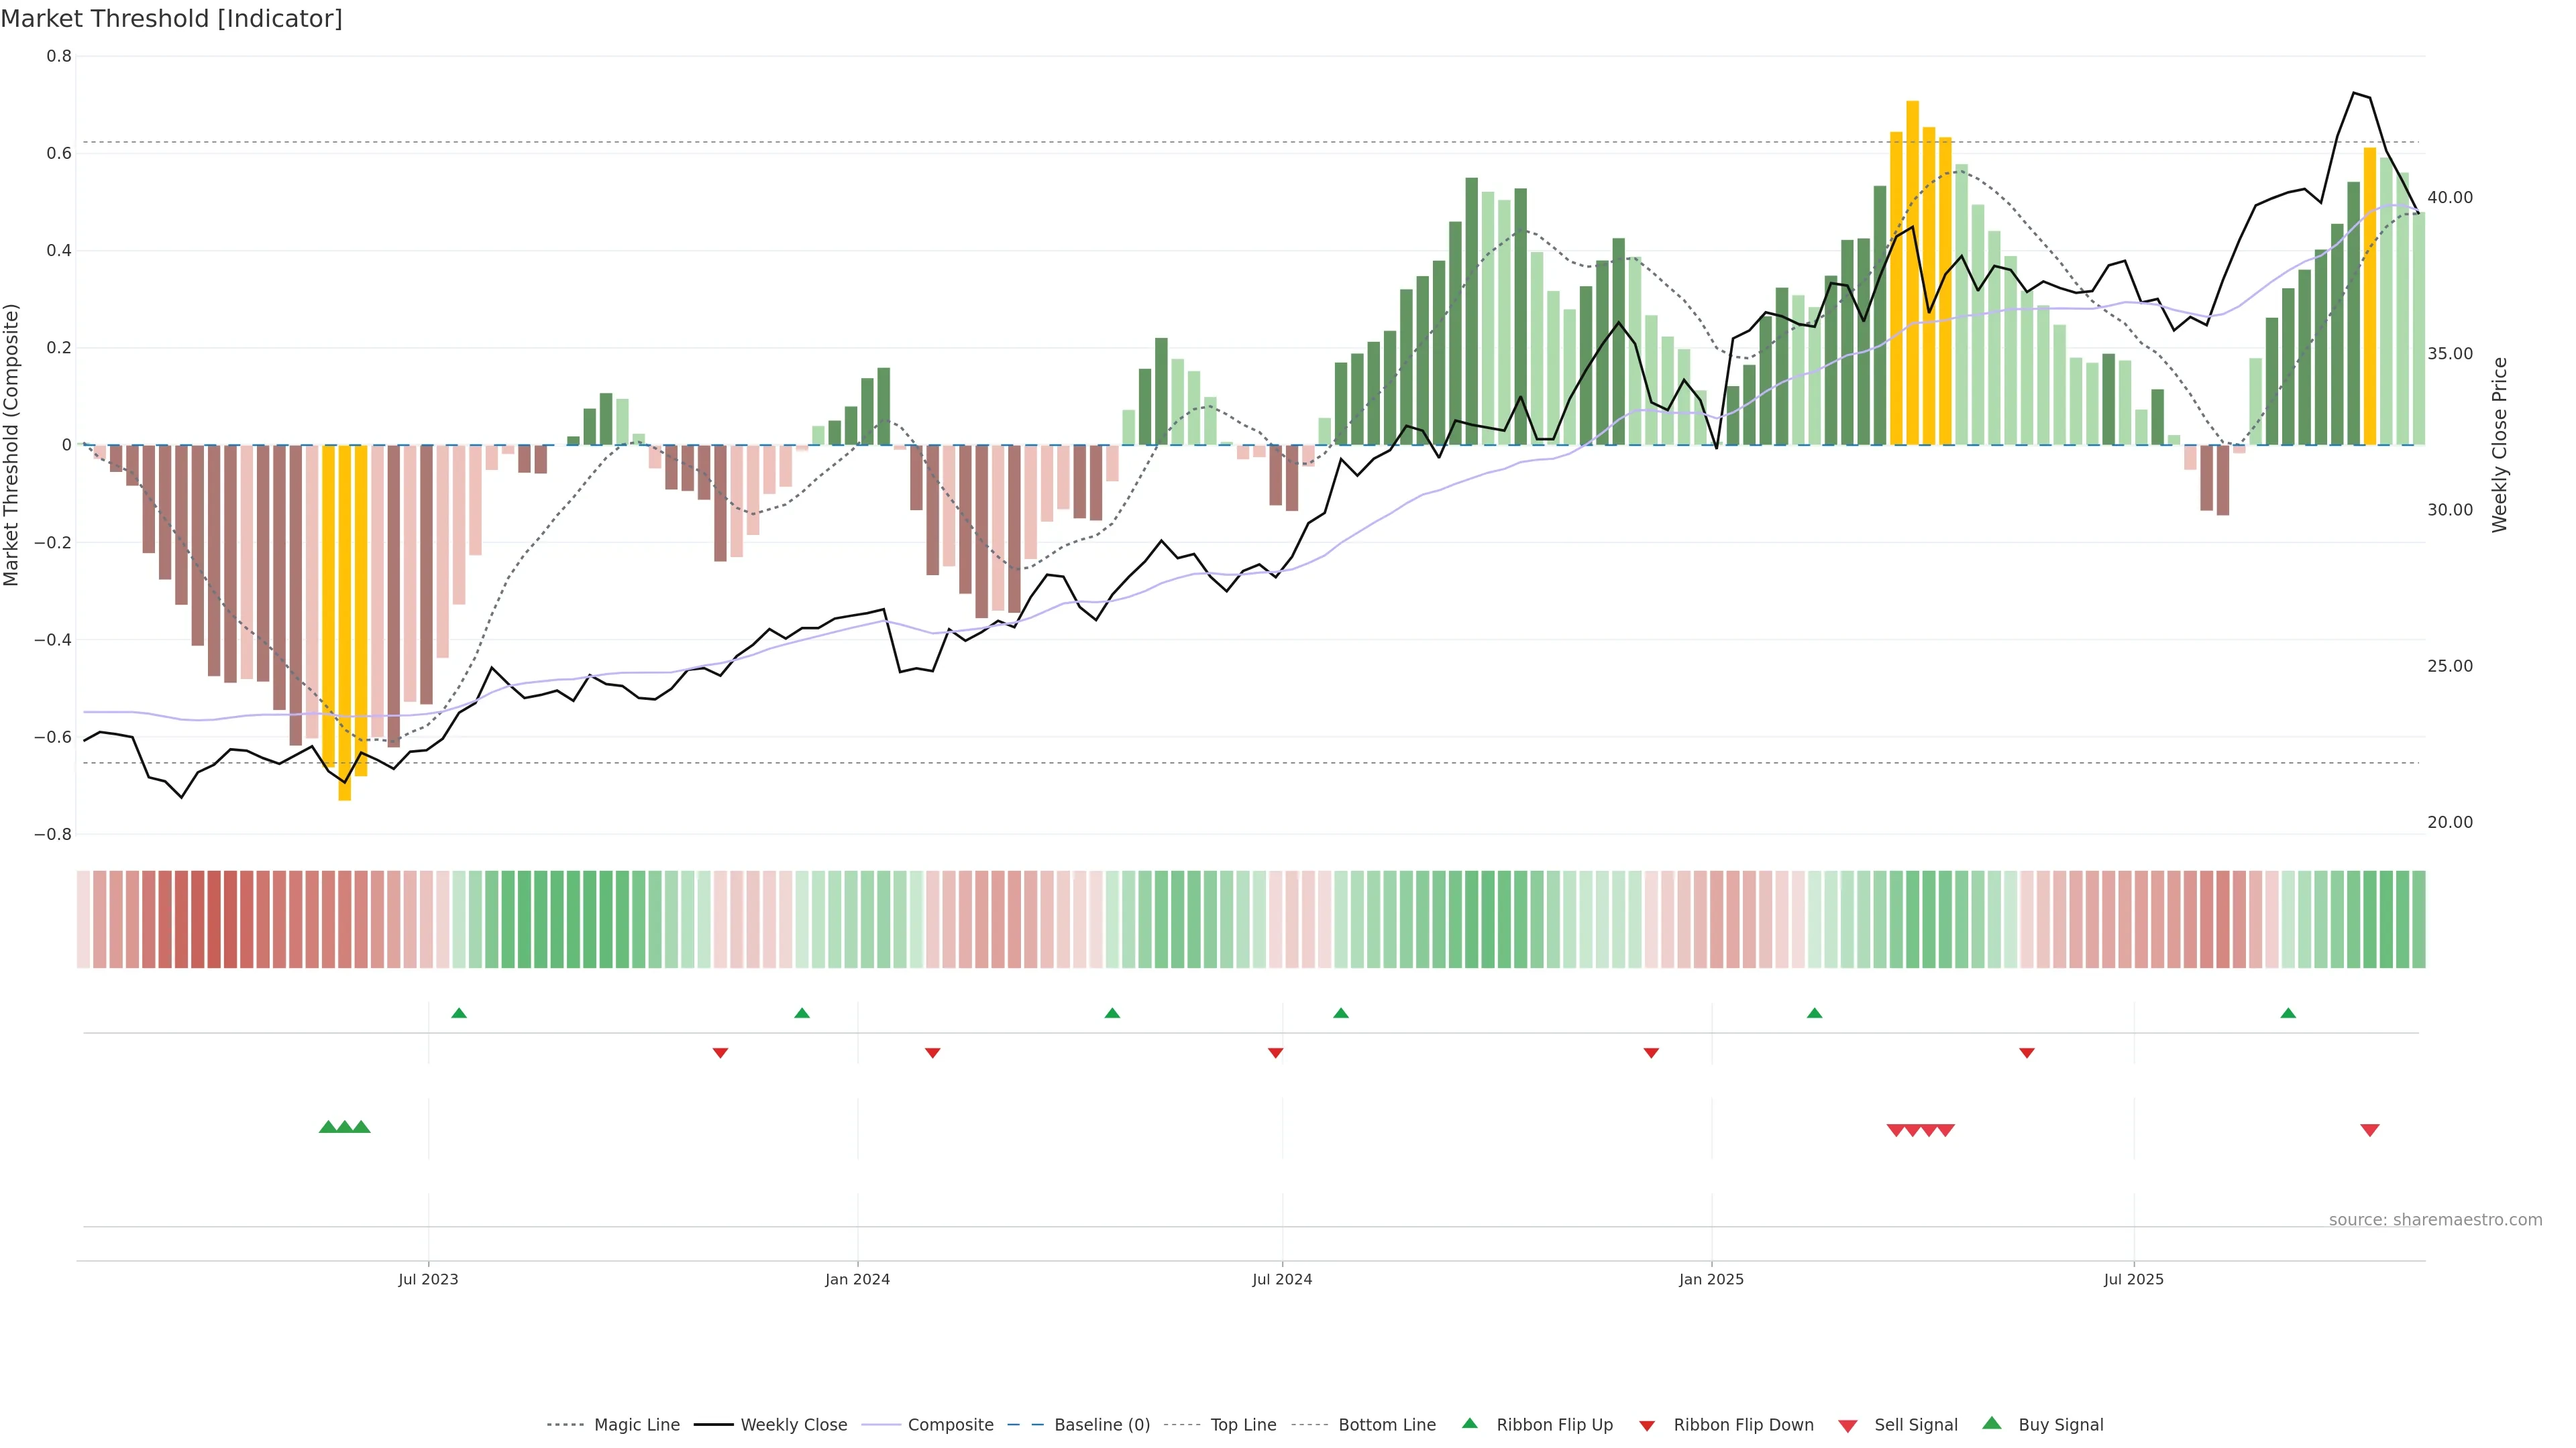Click the ribbon flip up marker after Jul 2025
2576x1448 pixels.
coord(2288,1014)
